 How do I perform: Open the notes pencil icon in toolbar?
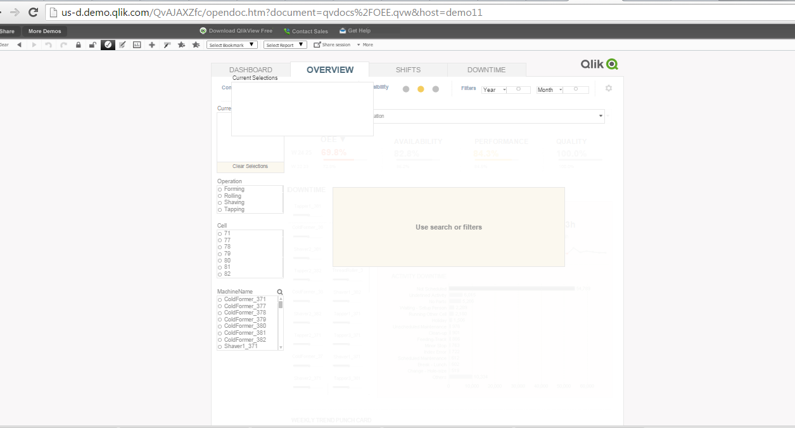click(x=122, y=45)
